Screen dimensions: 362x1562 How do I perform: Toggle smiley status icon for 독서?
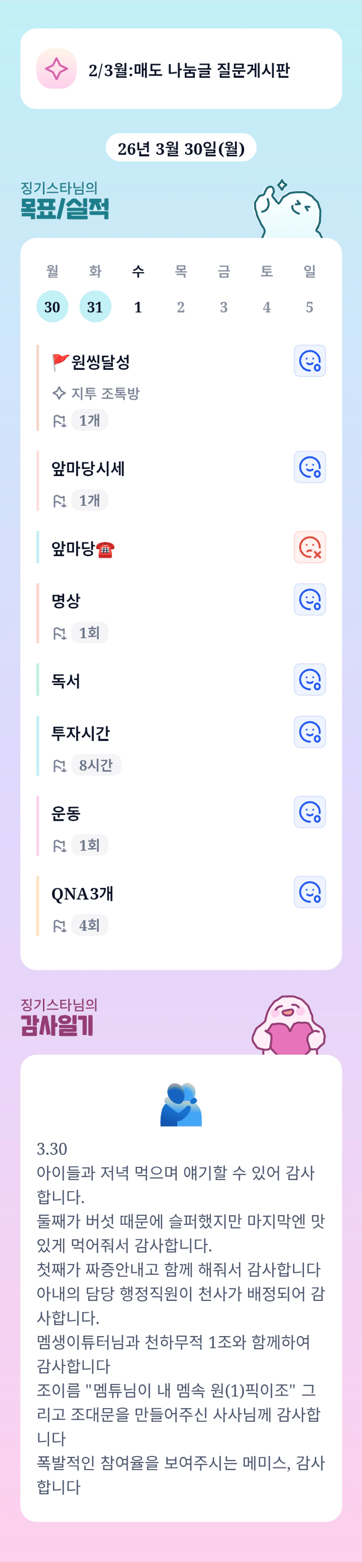309,680
